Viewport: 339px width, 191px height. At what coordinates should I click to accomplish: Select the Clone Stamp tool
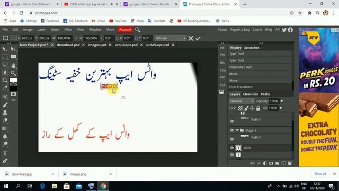click(x=5, y=112)
